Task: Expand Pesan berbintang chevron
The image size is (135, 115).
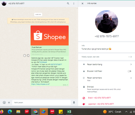Action: click(x=131, y=64)
